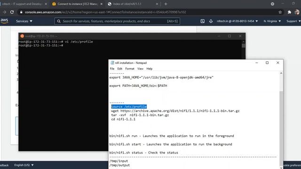Click the site lock icon in address bar
The image size is (301, 169).
point(21,12)
